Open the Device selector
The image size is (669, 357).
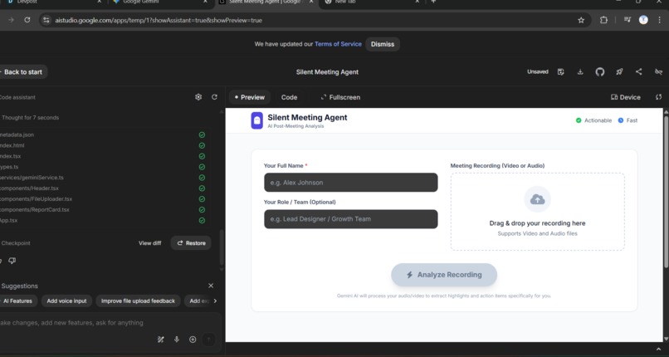coord(626,97)
